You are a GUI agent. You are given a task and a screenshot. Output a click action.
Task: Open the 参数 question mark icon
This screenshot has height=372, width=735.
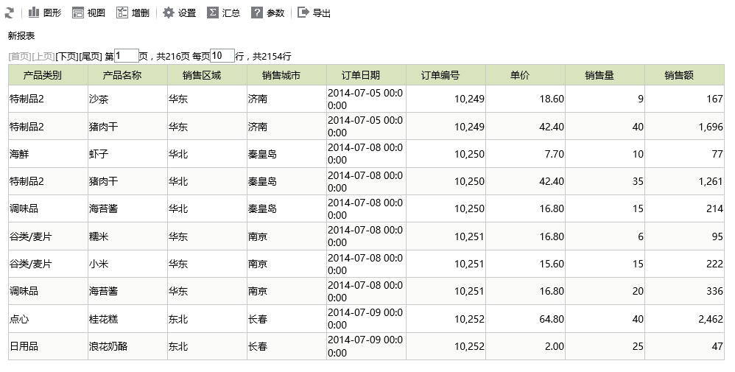point(257,13)
